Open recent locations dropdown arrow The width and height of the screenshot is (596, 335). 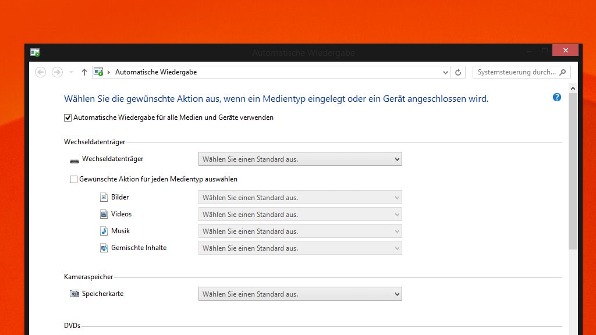71,72
